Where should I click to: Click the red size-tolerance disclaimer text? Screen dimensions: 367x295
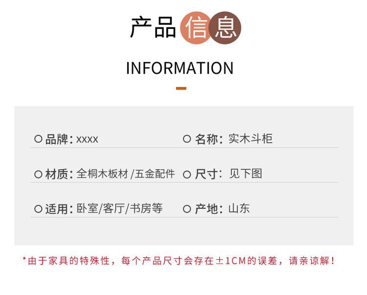point(179,261)
